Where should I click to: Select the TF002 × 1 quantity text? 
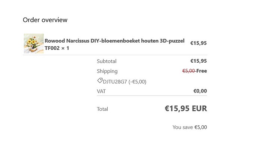coord(57,48)
